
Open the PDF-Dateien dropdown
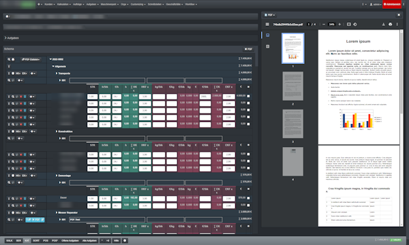(x=31, y=60)
